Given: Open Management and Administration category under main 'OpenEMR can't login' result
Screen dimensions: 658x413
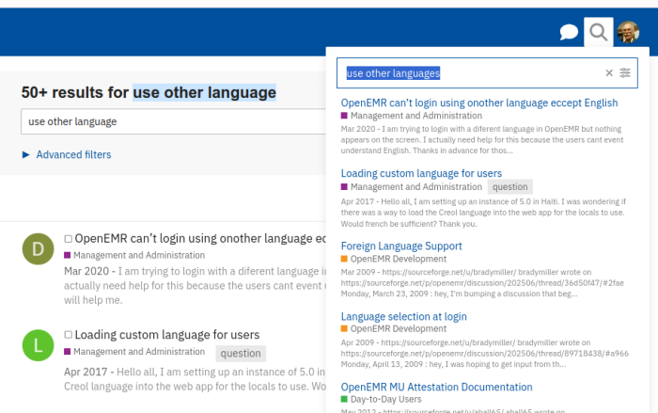Looking at the screenshot, I should pos(134,255).
